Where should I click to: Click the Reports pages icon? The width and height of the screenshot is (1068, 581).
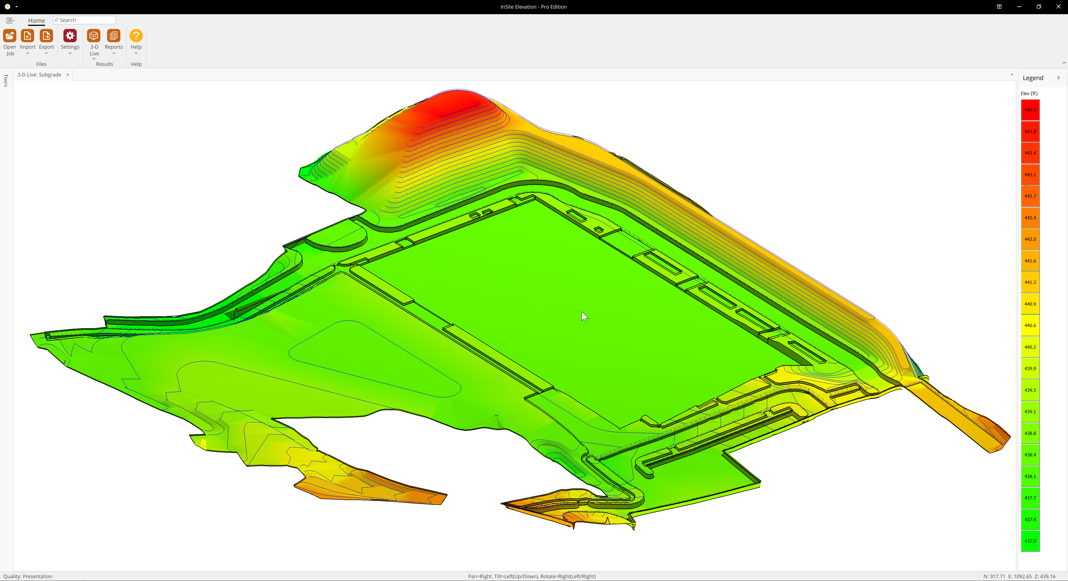click(x=113, y=36)
